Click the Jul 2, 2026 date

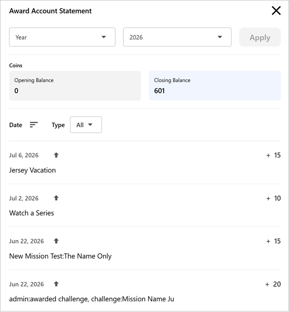[x=24, y=198]
